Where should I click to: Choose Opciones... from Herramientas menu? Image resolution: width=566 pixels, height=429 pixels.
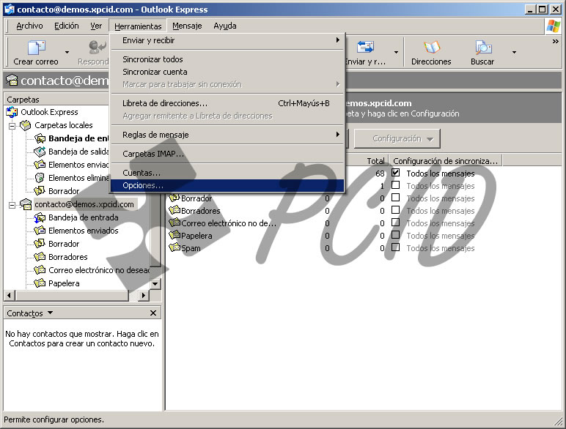[227, 185]
